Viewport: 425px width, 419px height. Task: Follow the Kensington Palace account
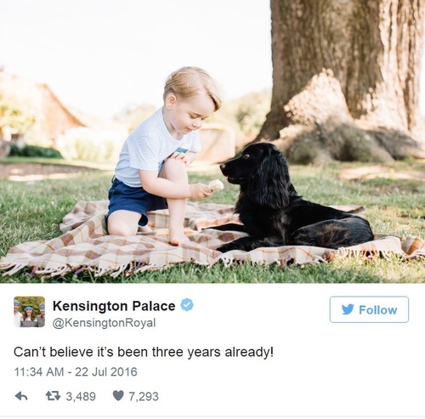[369, 309]
